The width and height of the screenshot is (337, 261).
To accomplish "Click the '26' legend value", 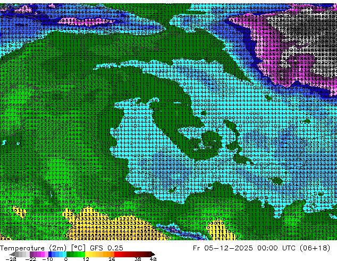I will [x=112, y=259].
